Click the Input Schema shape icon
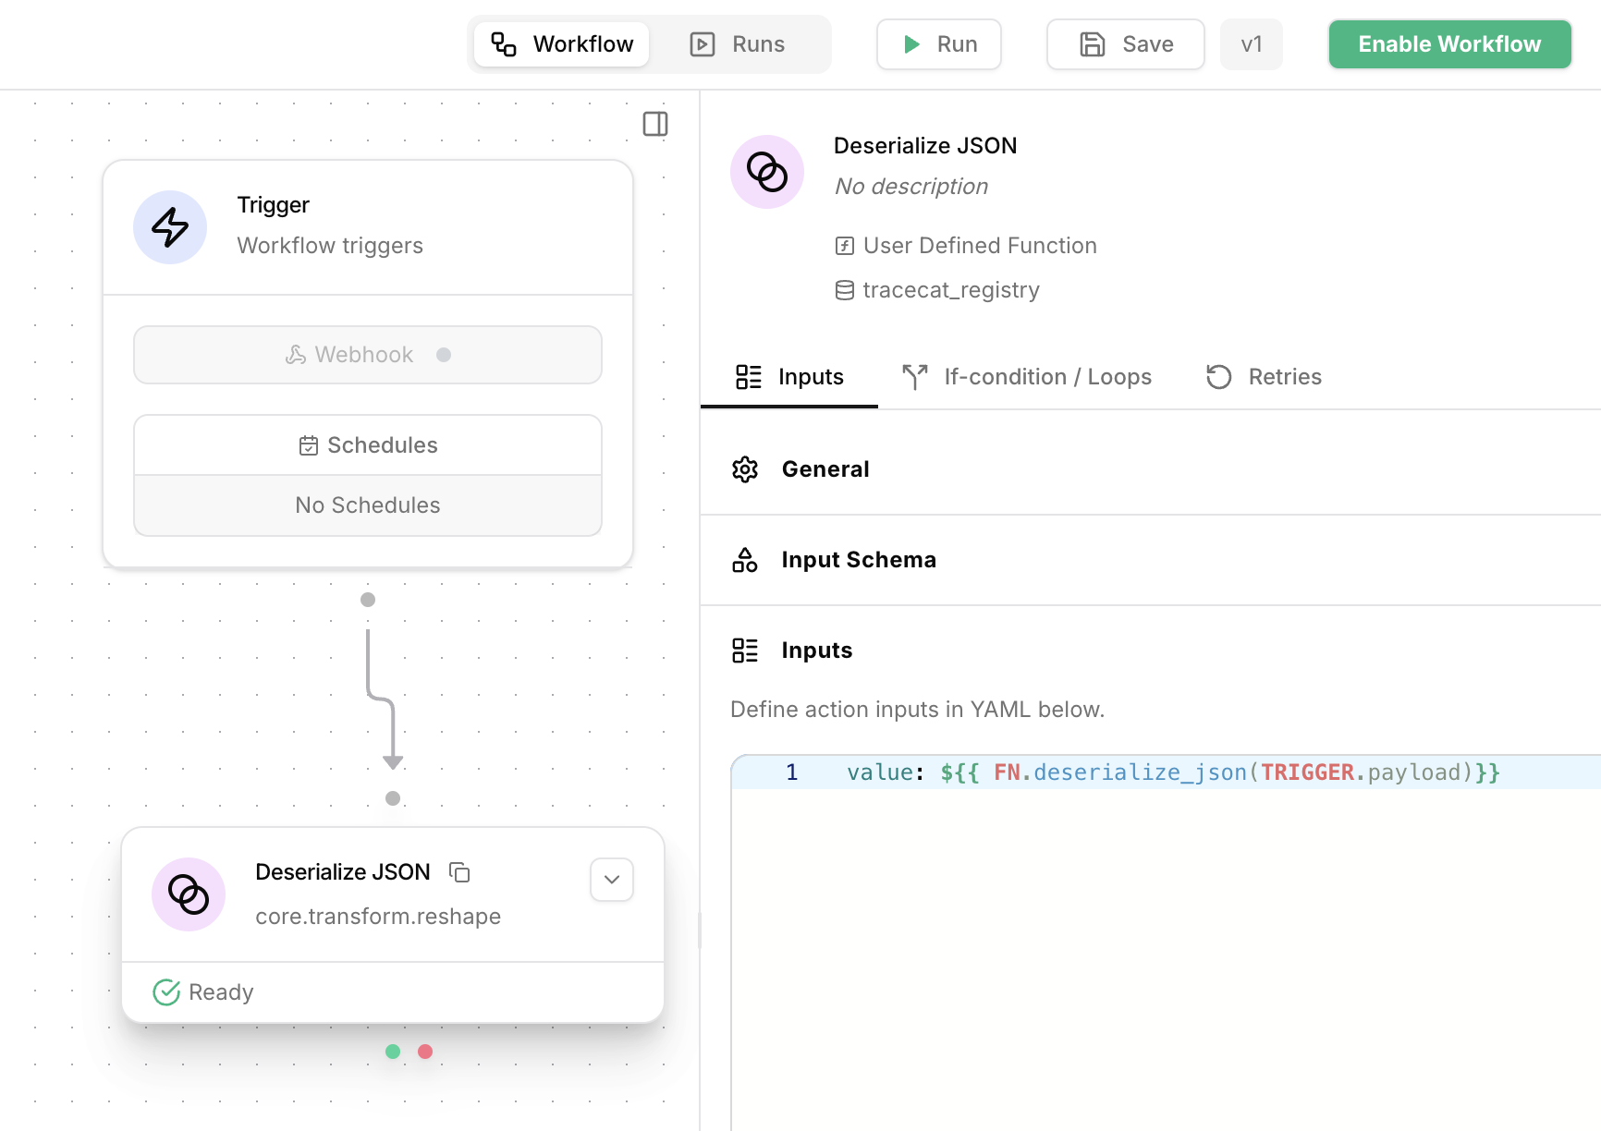 (x=745, y=559)
